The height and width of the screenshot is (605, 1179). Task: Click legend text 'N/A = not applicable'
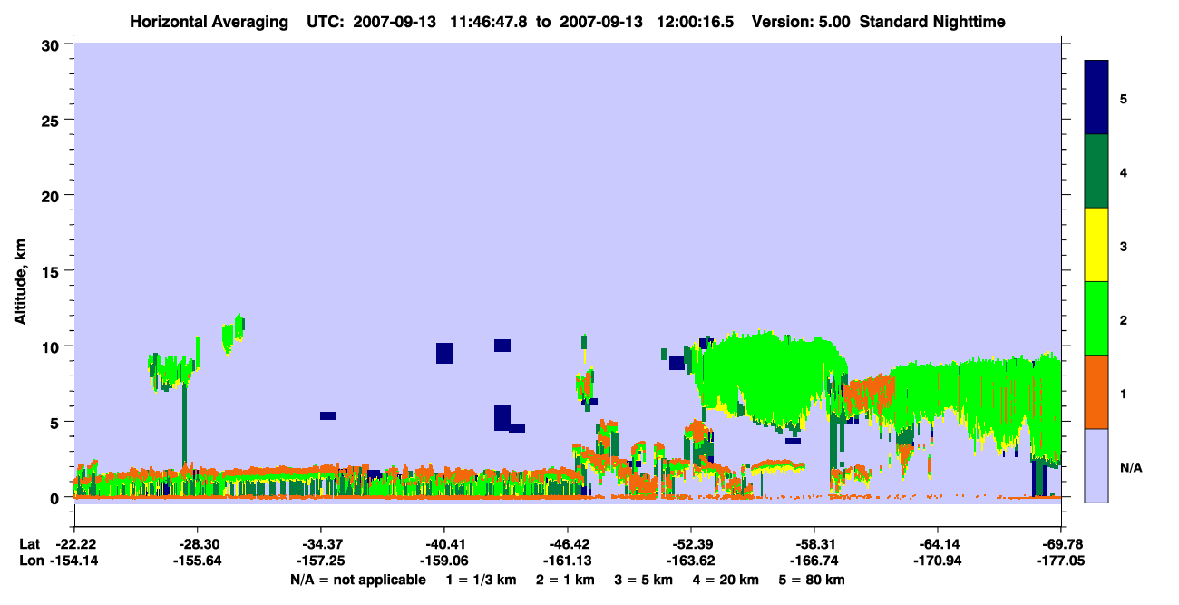coord(357,579)
